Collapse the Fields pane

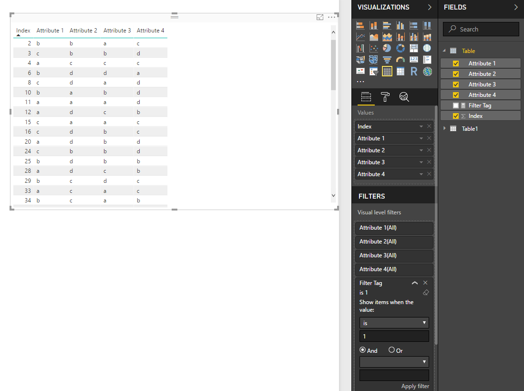point(516,7)
